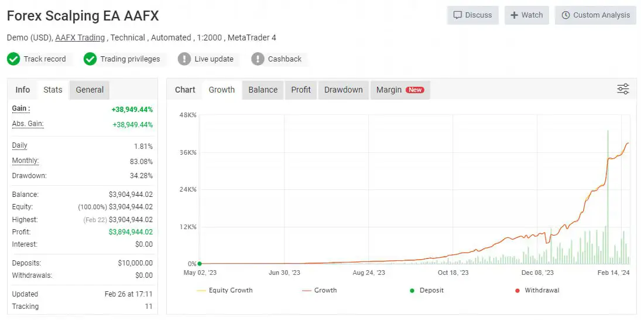
Task: Click the grey Live update warning icon
Action: point(184,59)
